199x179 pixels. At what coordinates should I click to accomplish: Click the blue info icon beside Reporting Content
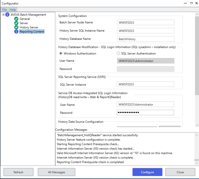(x=16, y=31)
